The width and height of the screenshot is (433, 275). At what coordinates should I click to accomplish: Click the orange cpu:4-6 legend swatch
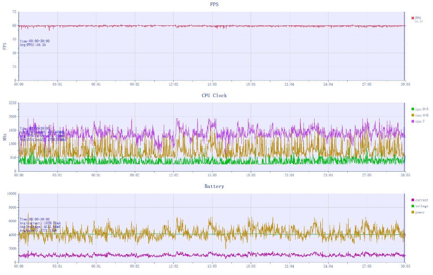point(413,115)
